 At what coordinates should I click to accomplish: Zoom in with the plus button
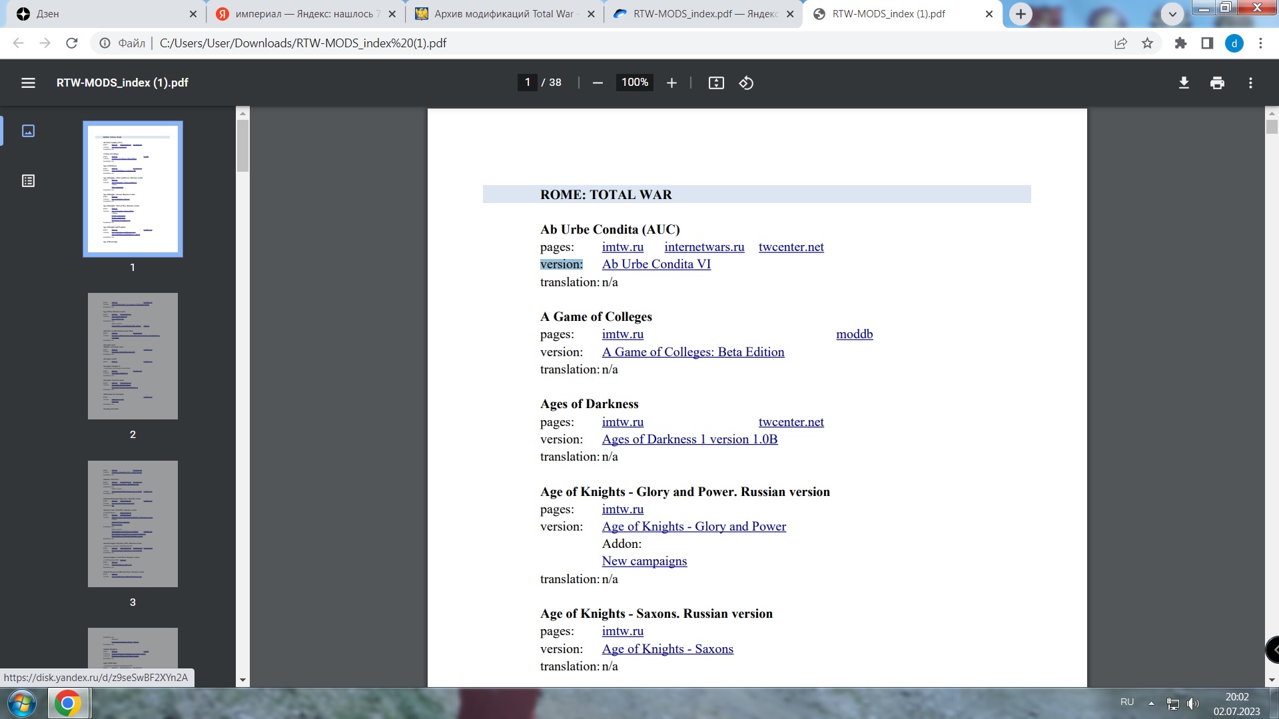(x=671, y=83)
